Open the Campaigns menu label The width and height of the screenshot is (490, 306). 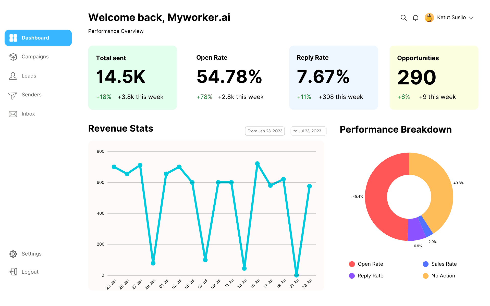[35, 57]
